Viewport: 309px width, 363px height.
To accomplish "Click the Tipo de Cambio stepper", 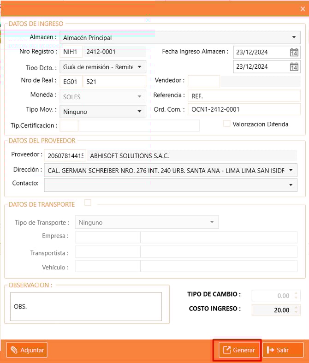I will [296, 295].
